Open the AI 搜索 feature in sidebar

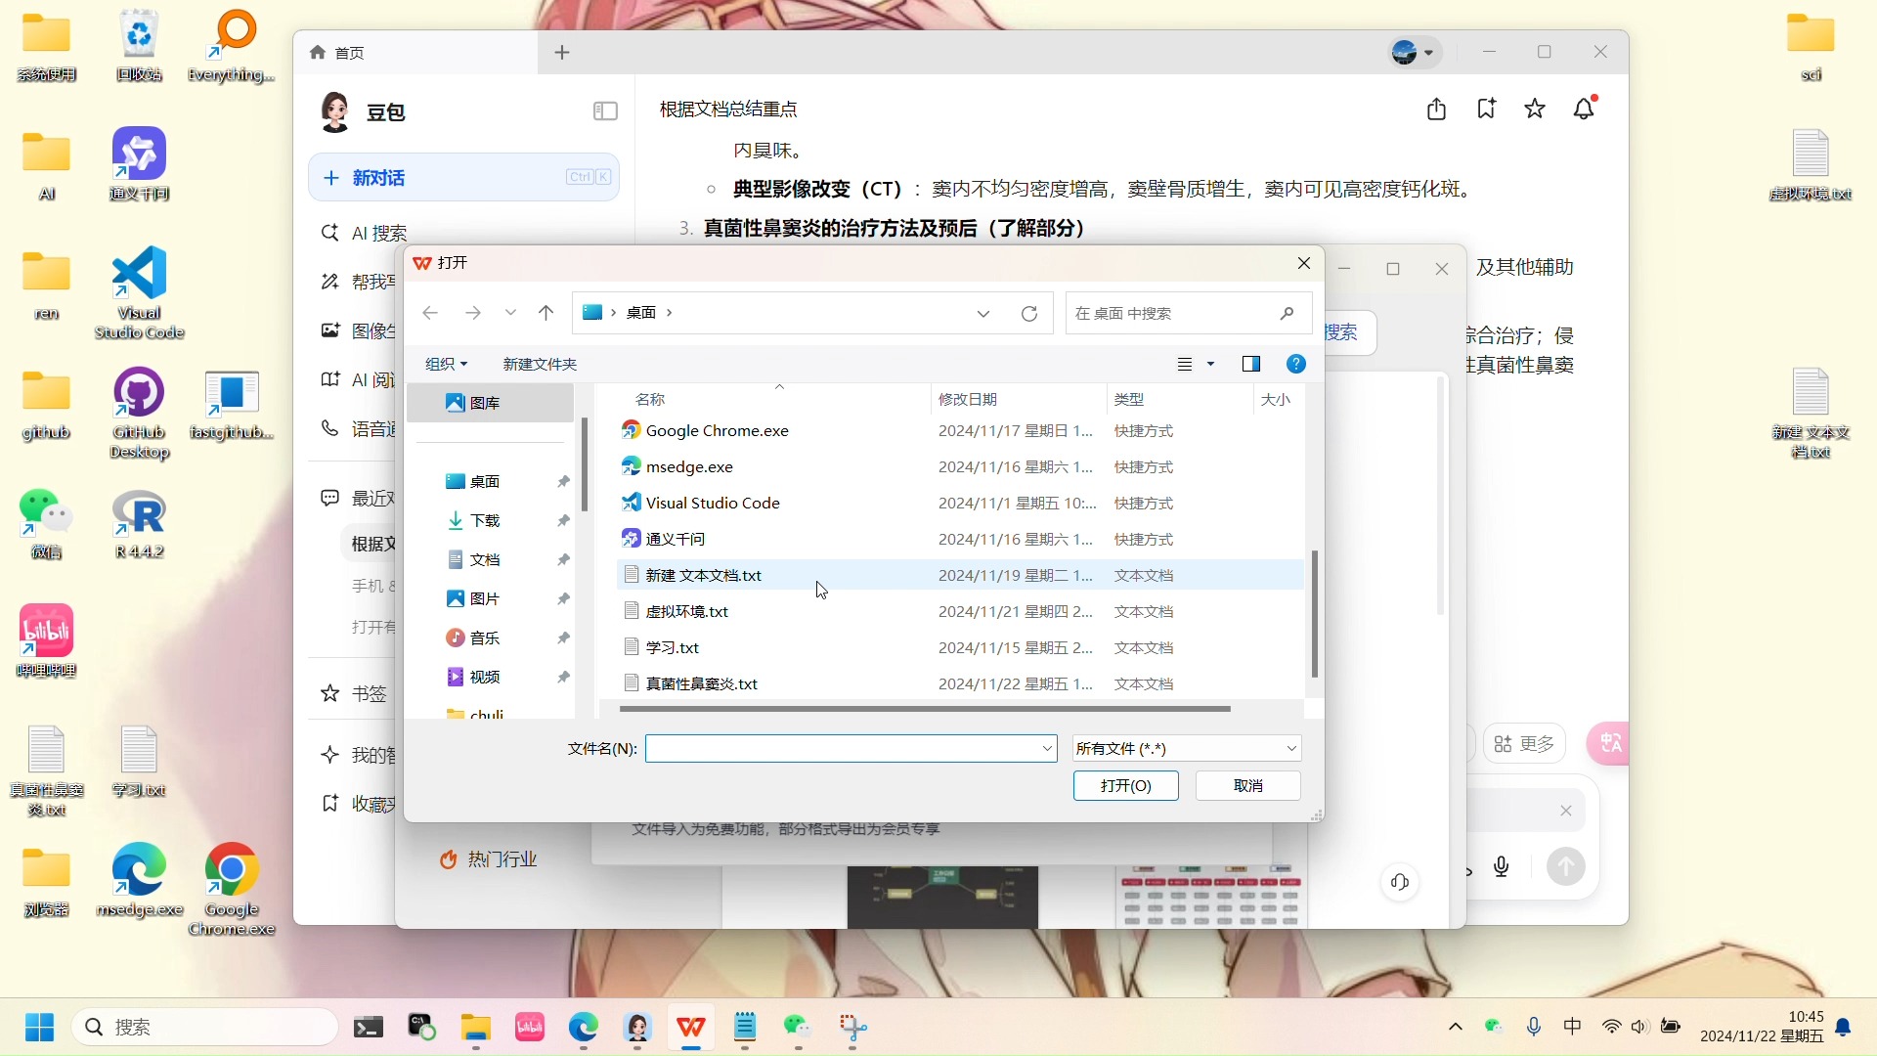point(379,233)
